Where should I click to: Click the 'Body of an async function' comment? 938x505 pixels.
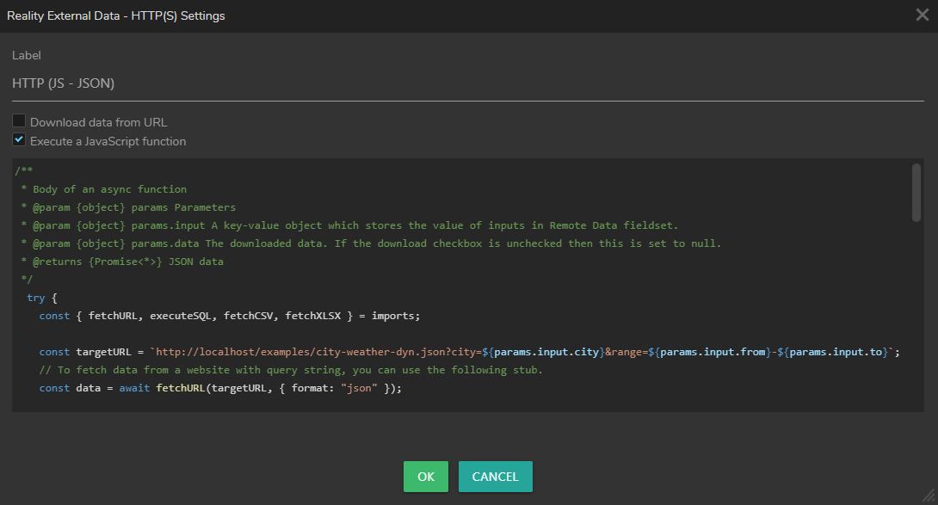109,189
